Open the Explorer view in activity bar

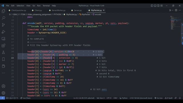coord(3,11)
